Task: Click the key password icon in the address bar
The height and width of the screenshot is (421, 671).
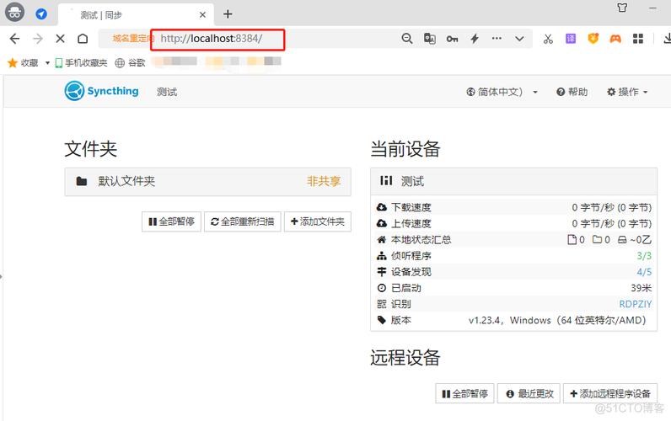Action: pos(453,39)
